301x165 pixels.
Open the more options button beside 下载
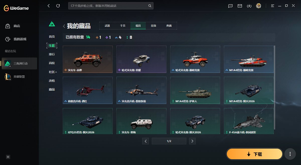(290, 154)
